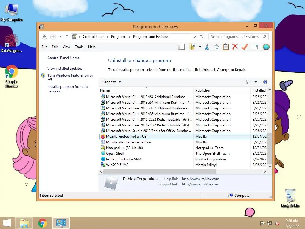
Task: Sort by the Publisher column header
Action: coord(222,90)
